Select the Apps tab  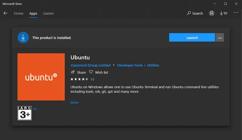pyautogui.click(x=33, y=14)
